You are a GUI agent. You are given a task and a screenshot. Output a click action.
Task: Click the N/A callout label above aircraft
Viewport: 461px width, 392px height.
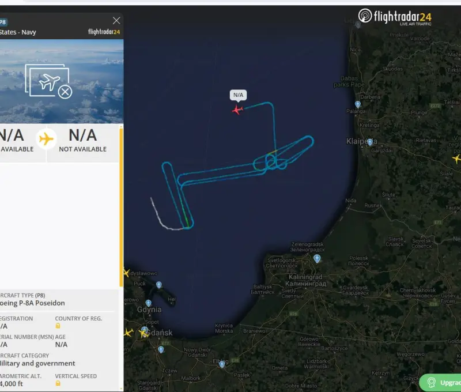click(238, 95)
